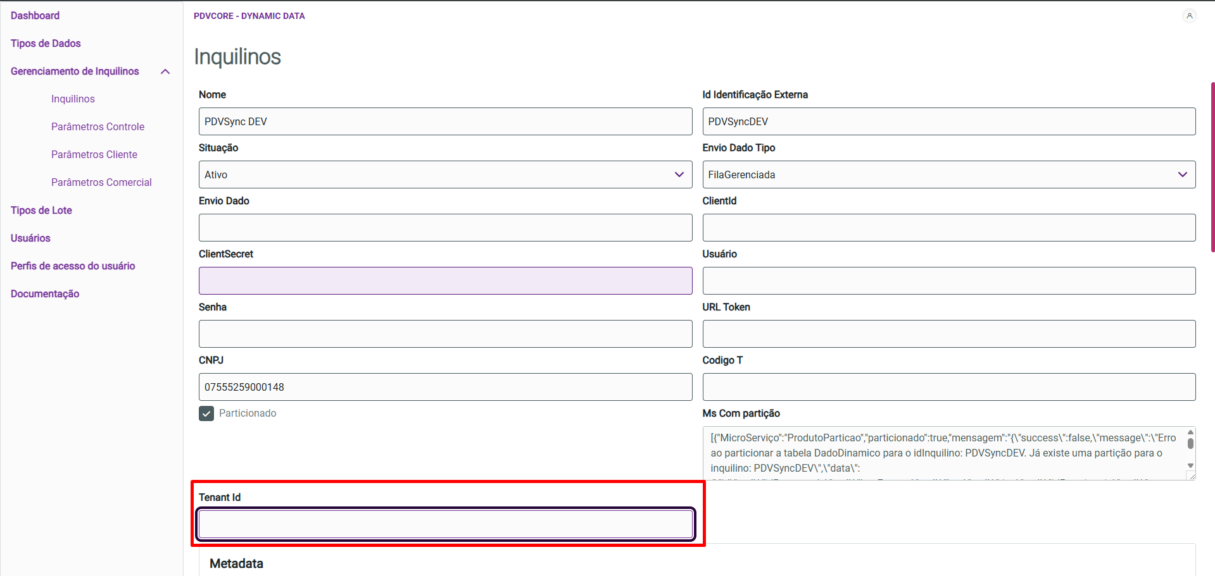Open the Envio Dado Tipo dropdown
1215x576 pixels.
click(948, 175)
